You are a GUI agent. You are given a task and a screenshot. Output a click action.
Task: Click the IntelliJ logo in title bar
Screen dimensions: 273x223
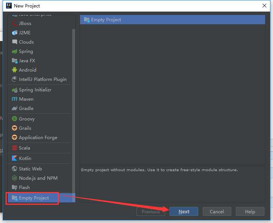coord(9,6)
